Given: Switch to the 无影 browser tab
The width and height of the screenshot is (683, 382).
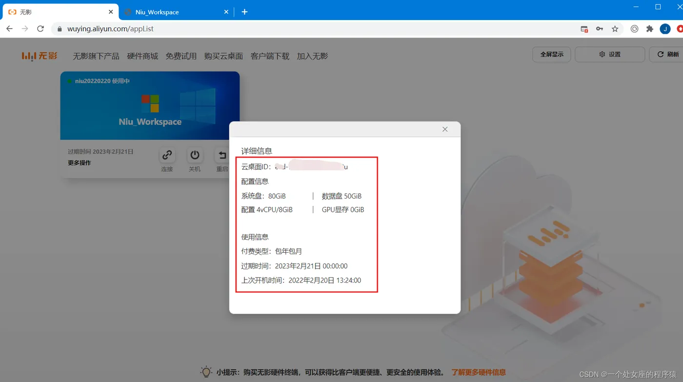Looking at the screenshot, I should pos(60,12).
